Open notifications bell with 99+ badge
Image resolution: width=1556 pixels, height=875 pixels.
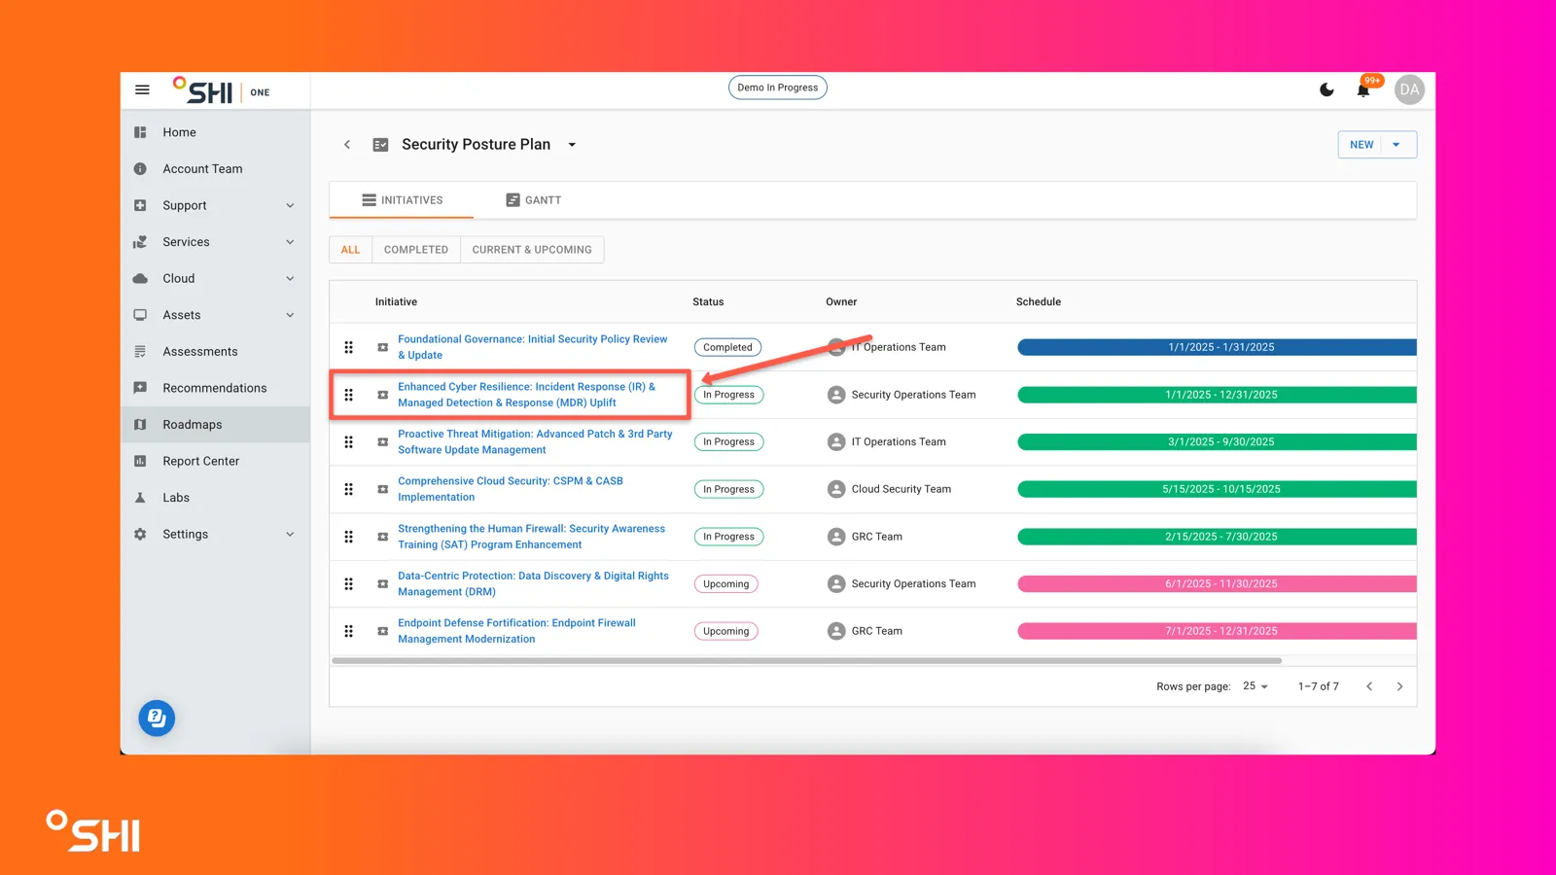(x=1363, y=89)
